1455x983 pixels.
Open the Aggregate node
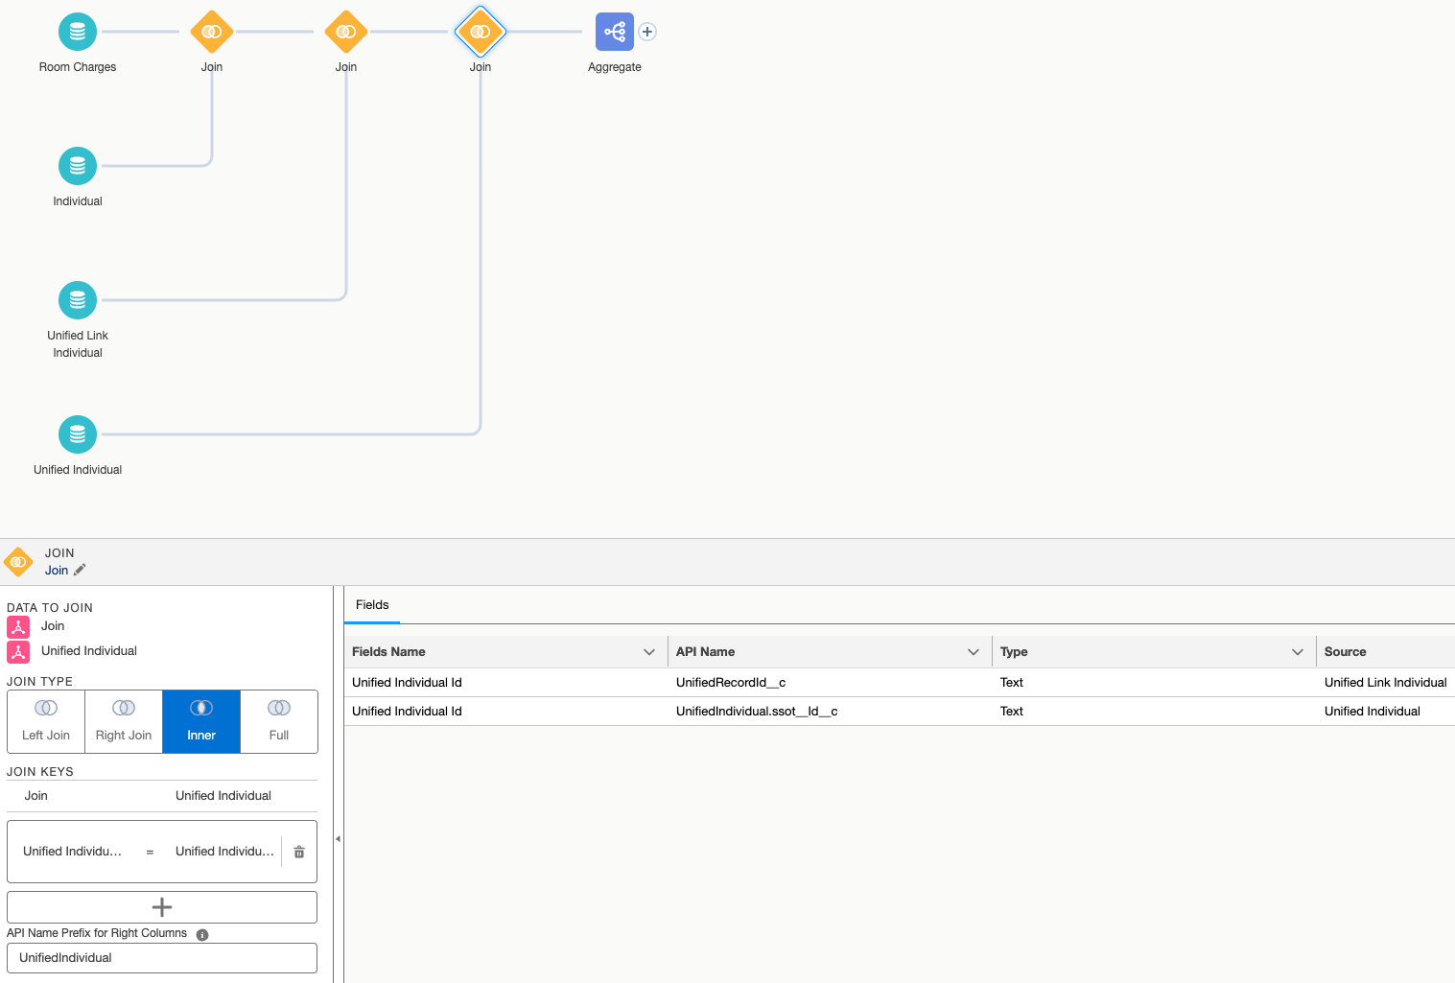pos(614,32)
